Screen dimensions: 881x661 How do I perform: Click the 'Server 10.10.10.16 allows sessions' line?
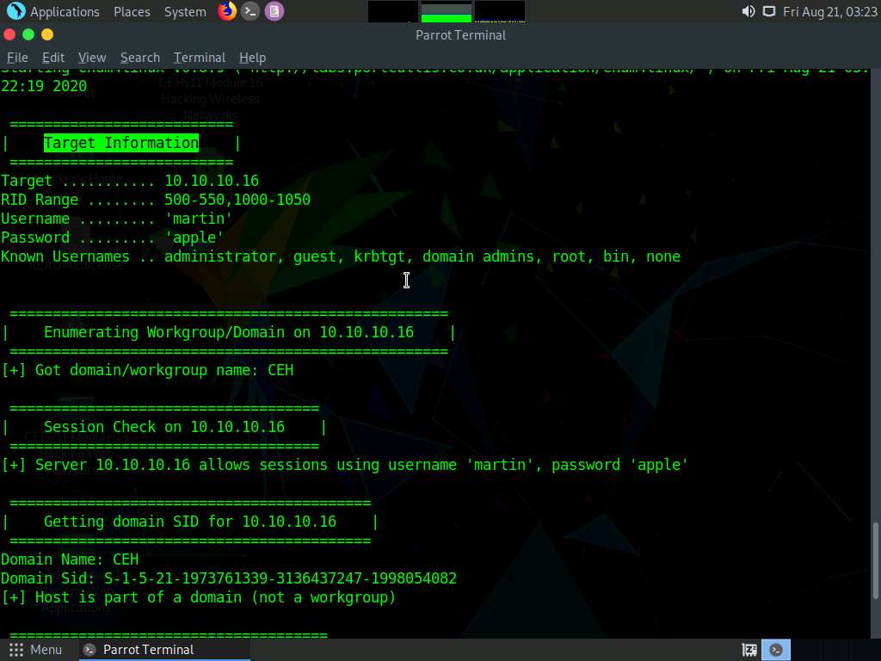click(344, 466)
